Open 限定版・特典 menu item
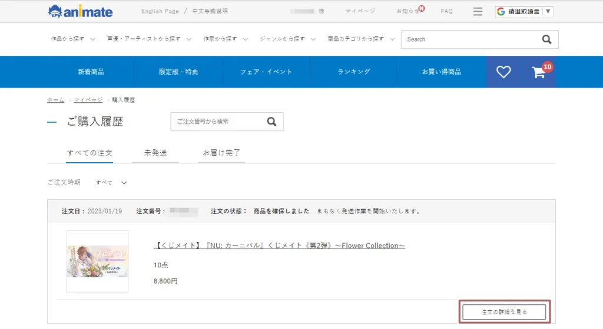603x329 pixels. 178,72
